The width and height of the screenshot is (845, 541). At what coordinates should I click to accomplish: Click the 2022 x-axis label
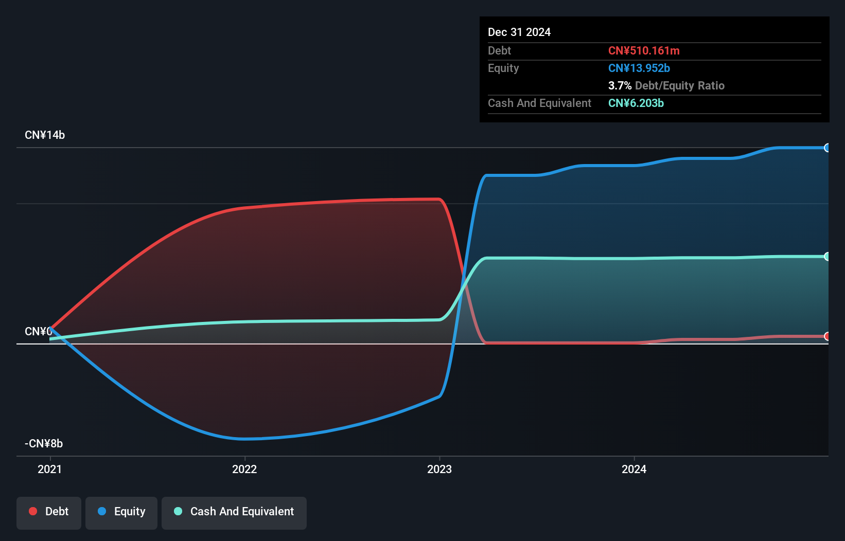244,469
